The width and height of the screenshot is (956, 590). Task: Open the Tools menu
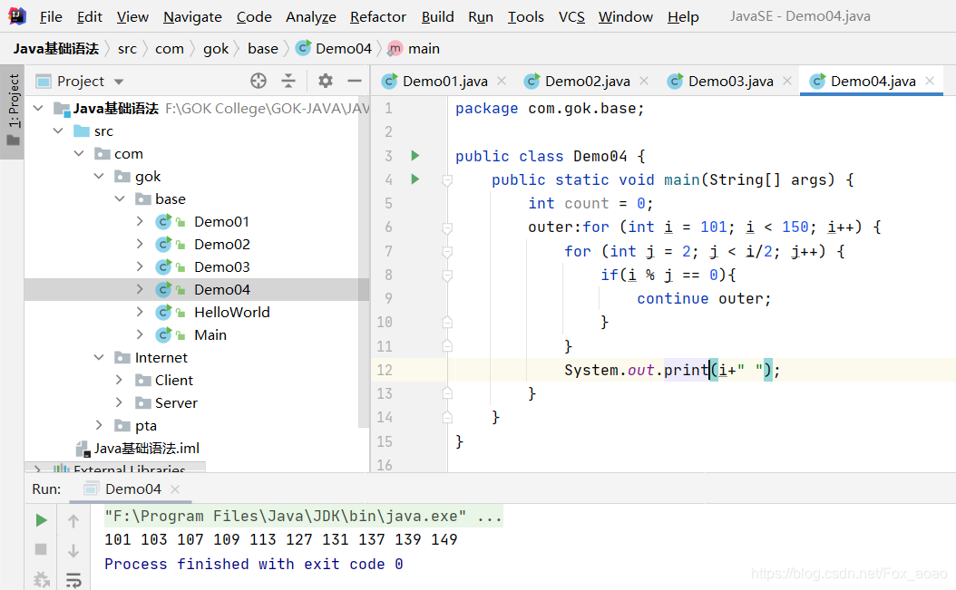[x=525, y=16]
